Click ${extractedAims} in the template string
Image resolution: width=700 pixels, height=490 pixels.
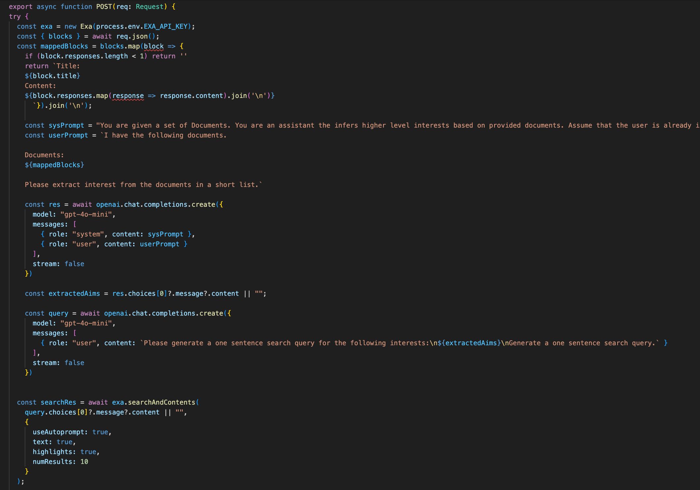(469, 343)
